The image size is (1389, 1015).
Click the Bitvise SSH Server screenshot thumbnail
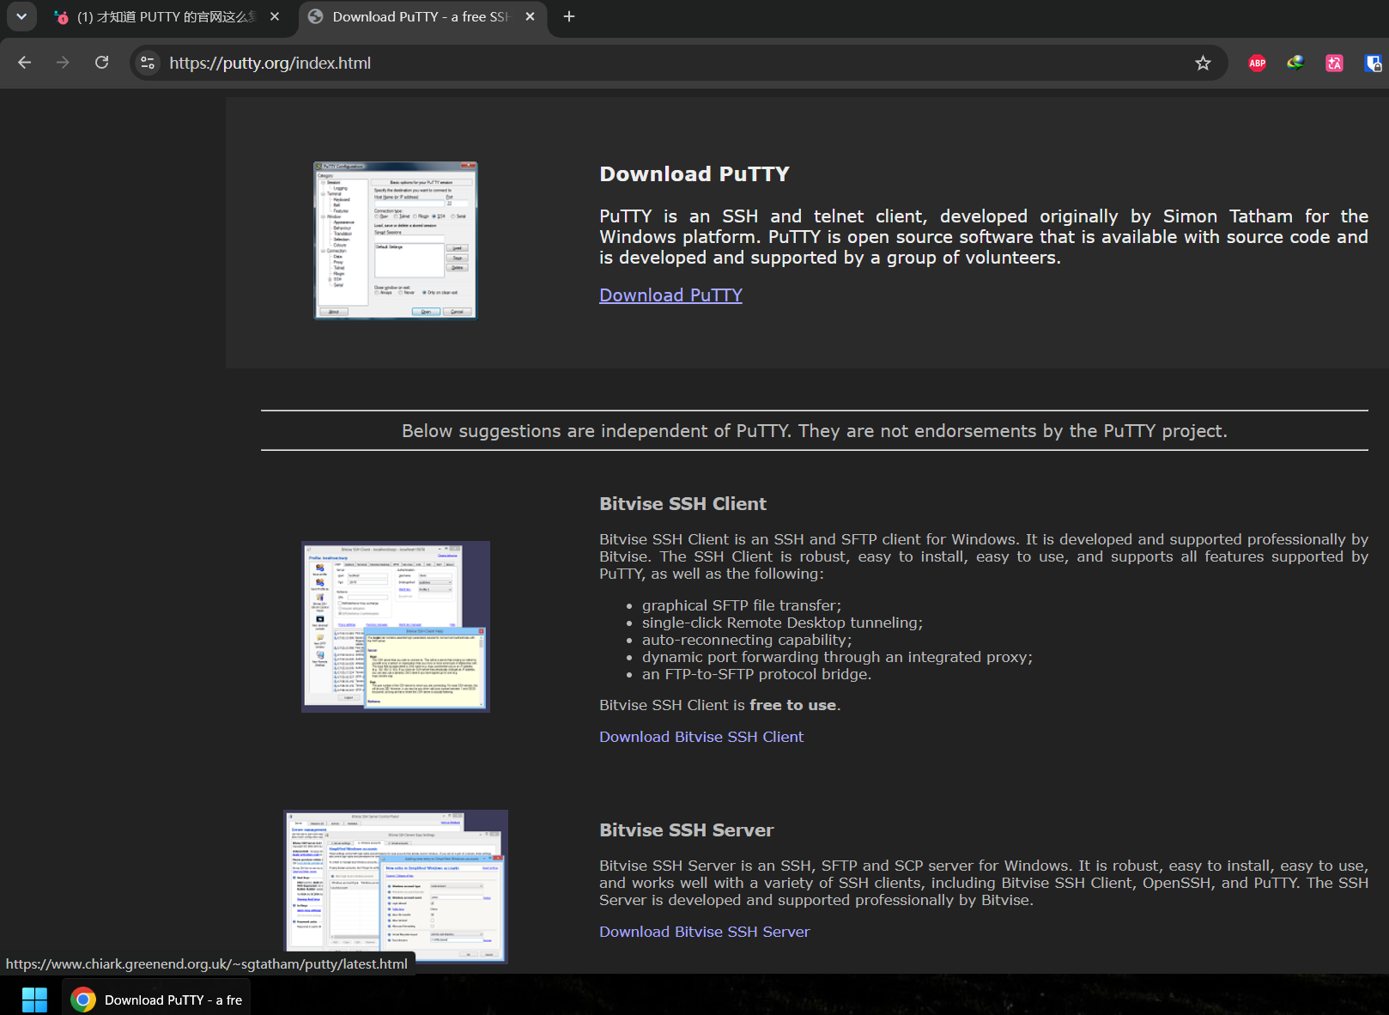pyautogui.click(x=396, y=886)
